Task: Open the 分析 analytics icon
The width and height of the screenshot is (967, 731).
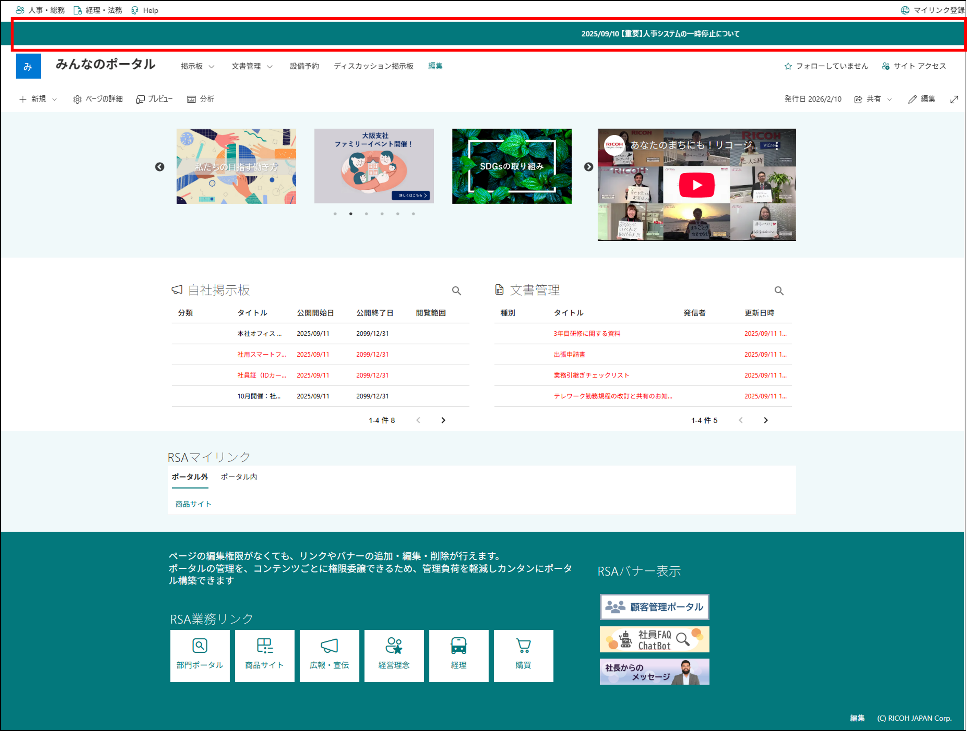Action: coord(191,99)
